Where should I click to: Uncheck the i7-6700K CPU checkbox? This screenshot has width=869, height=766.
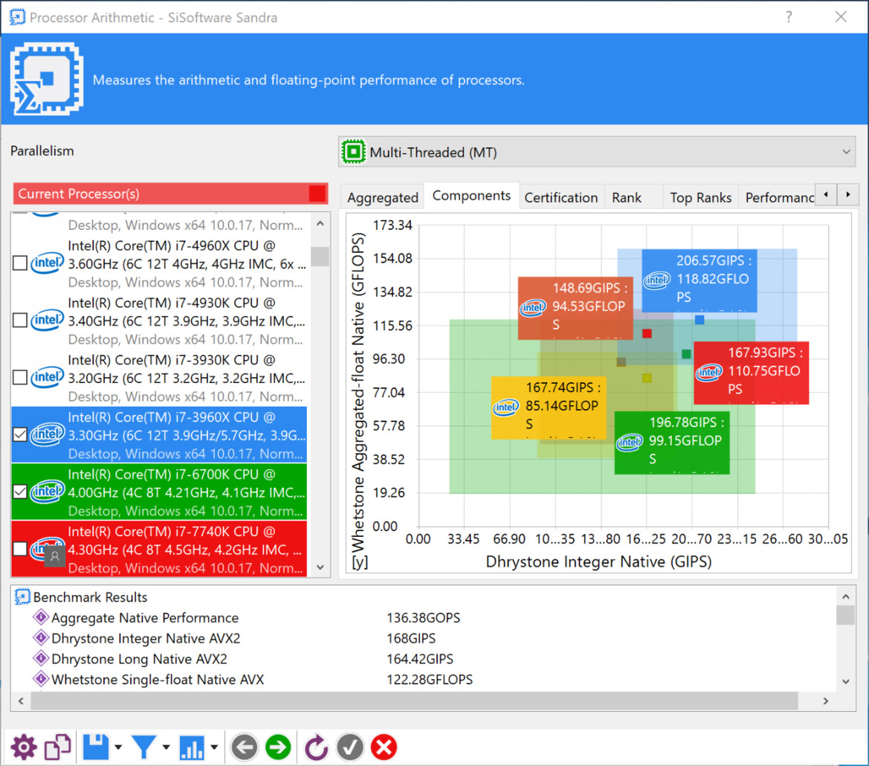point(20,492)
